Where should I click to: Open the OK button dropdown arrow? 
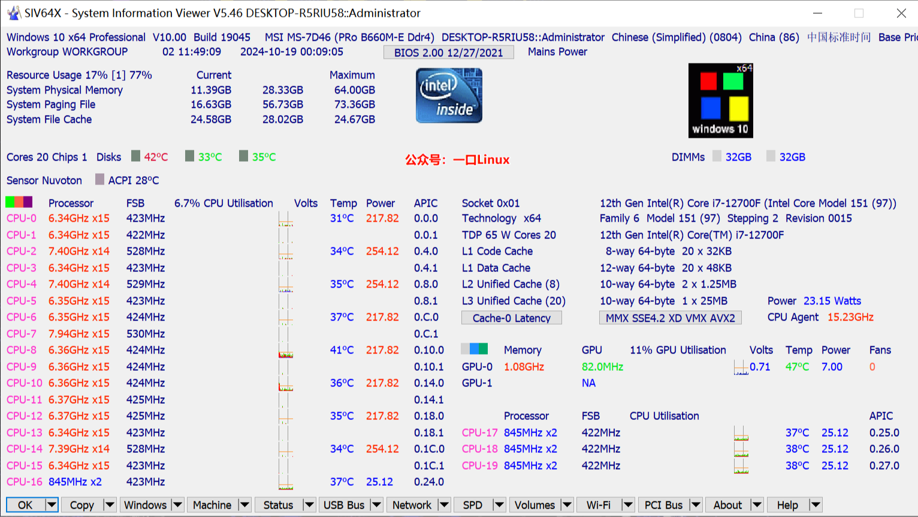pos(52,505)
